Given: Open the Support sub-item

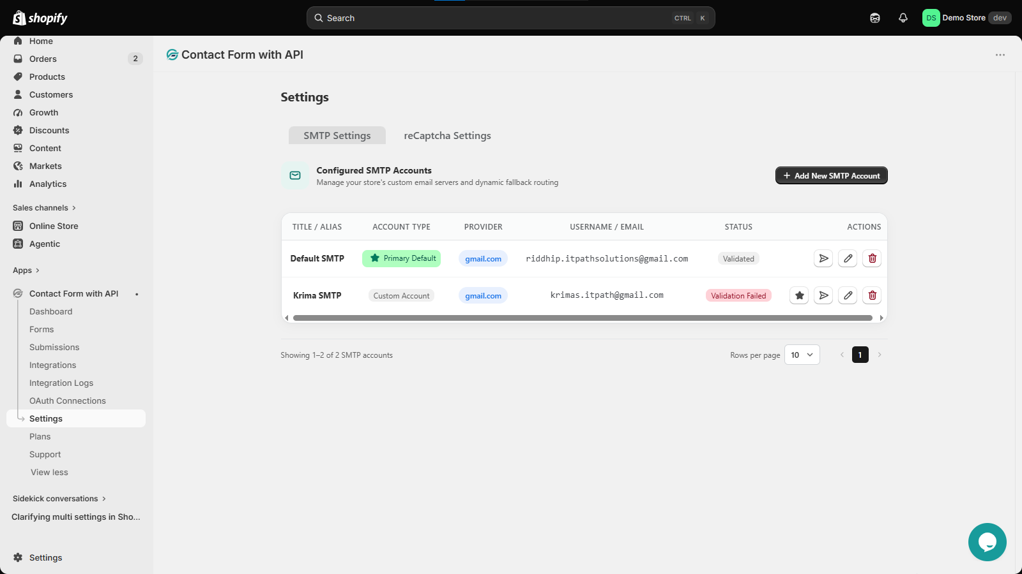Looking at the screenshot, I should [45, 454].
